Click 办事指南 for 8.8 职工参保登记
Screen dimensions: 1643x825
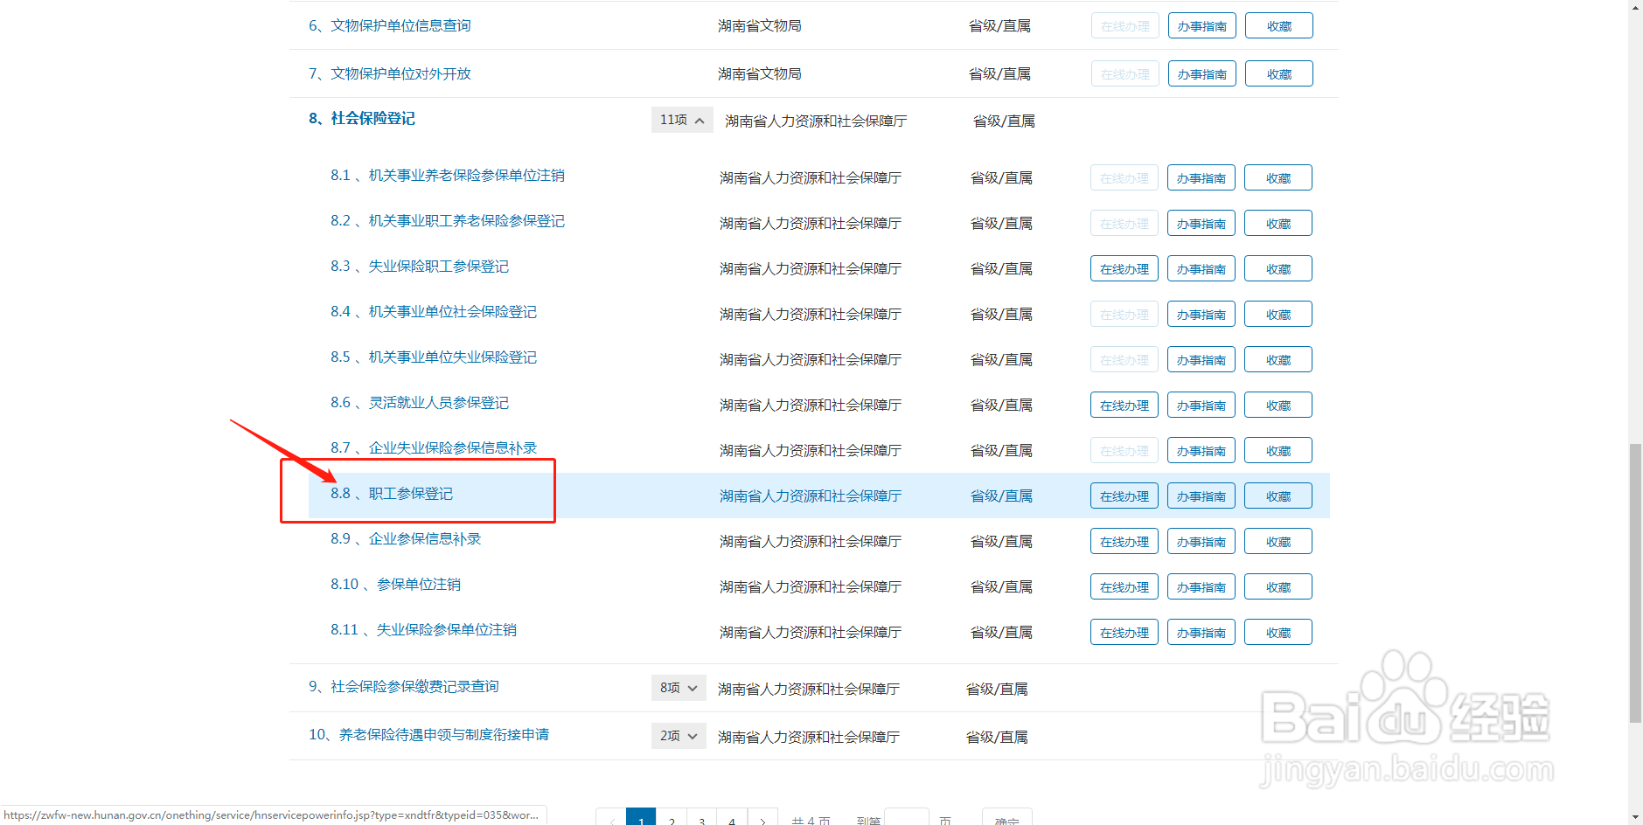(x=1201, y=496)
